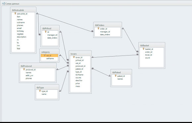Click key icon next to tovar_id
Viewport: 192px width, 123px height.
coord(74,57)
